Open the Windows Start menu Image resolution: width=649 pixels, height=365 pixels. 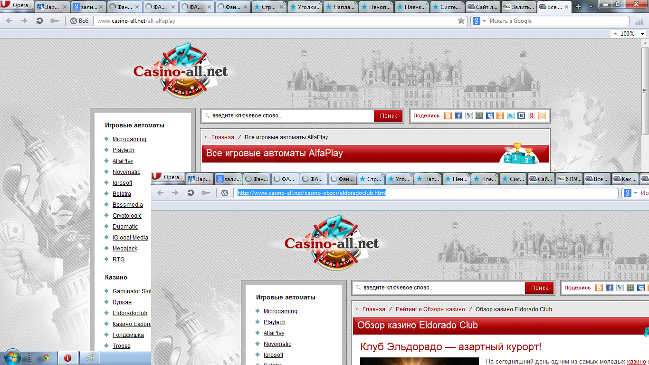[12, 357]
